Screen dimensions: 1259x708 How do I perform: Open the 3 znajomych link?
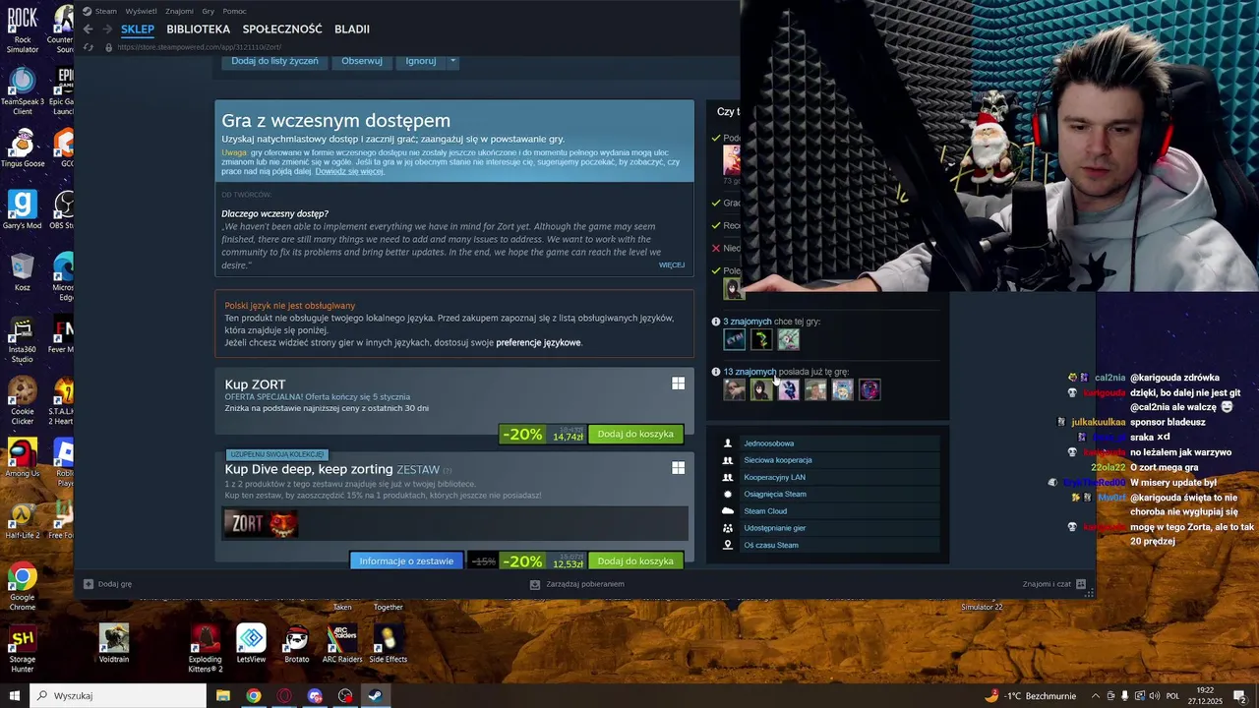click(748, 322)
